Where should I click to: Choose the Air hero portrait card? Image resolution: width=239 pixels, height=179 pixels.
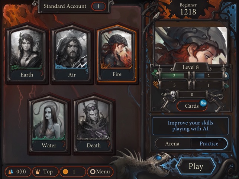point(72,53)
